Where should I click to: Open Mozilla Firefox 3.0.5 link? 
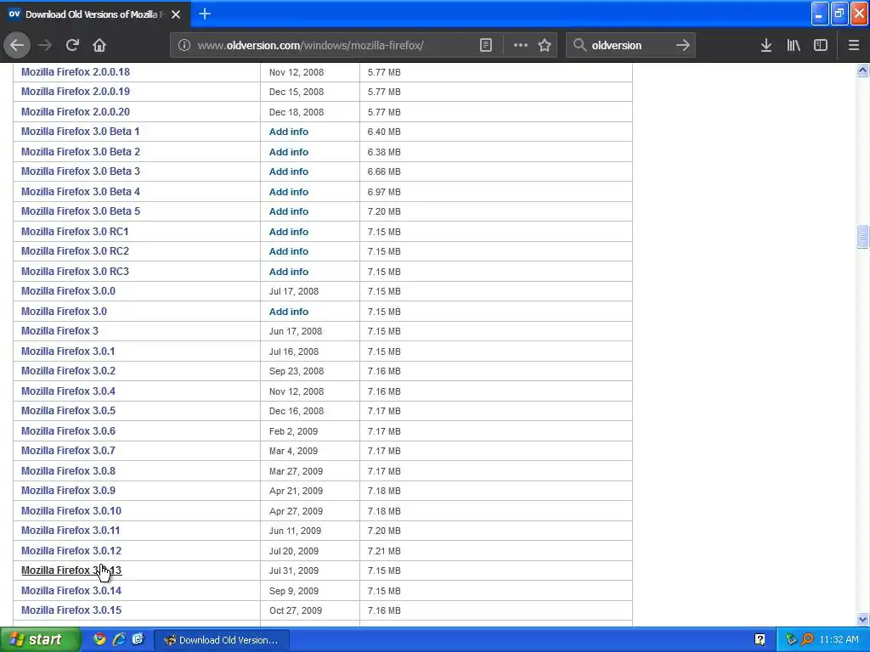(68, 411)
